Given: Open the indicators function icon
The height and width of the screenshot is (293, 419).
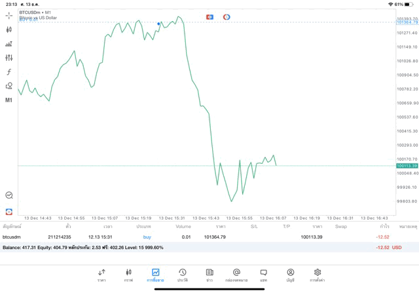Looking at the screenshot, I should pos(9,72).
